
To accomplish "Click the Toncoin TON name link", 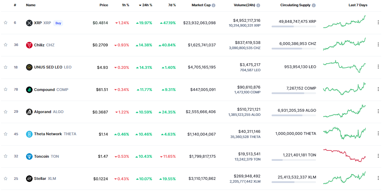I will click(x=46, y=156).
